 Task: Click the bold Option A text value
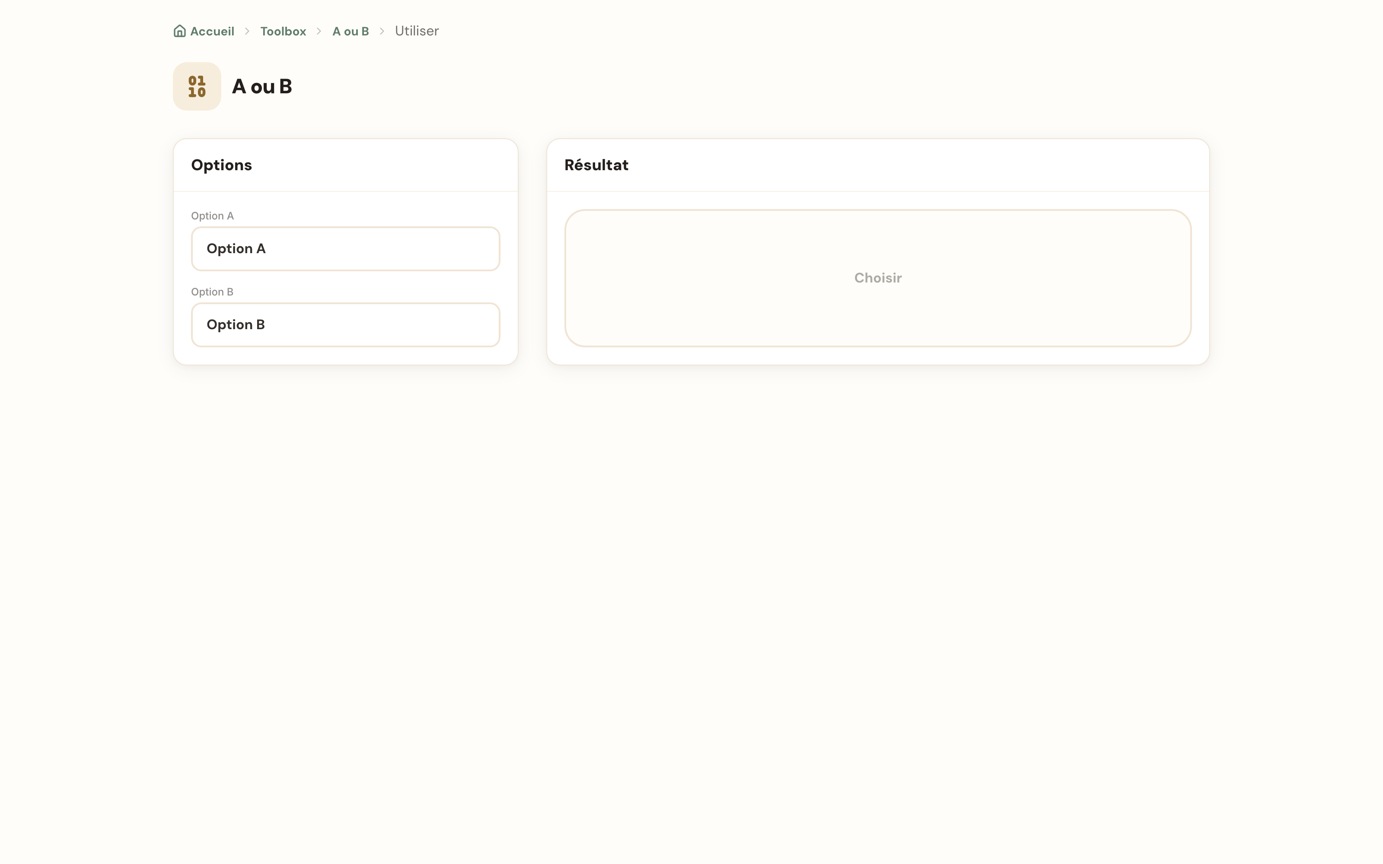236,248
